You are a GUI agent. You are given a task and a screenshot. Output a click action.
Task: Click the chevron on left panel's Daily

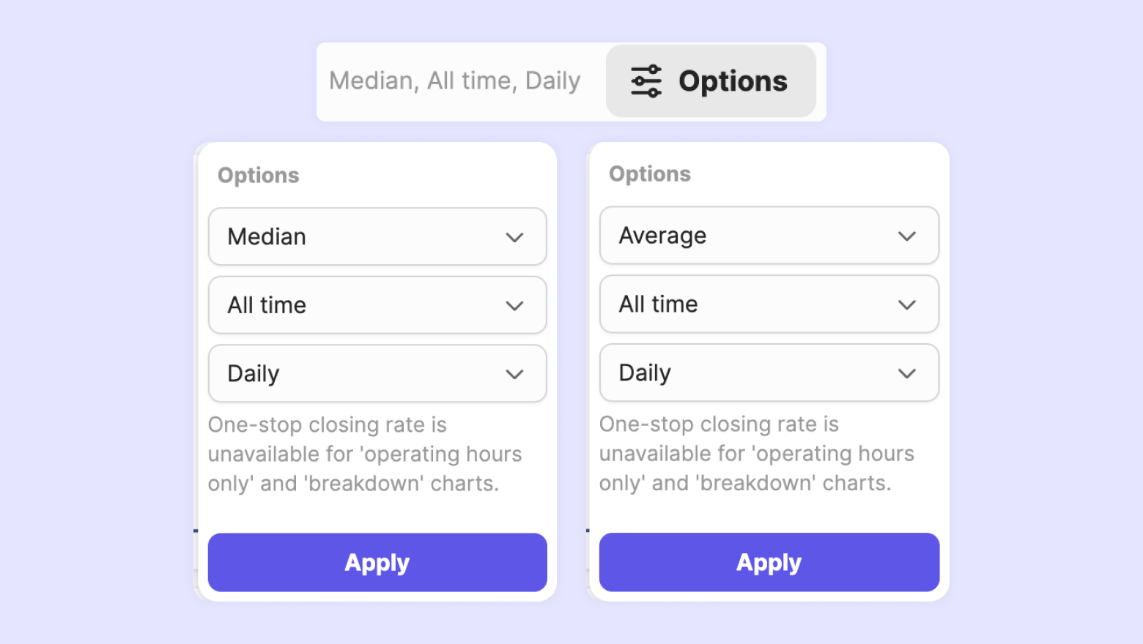515,375
